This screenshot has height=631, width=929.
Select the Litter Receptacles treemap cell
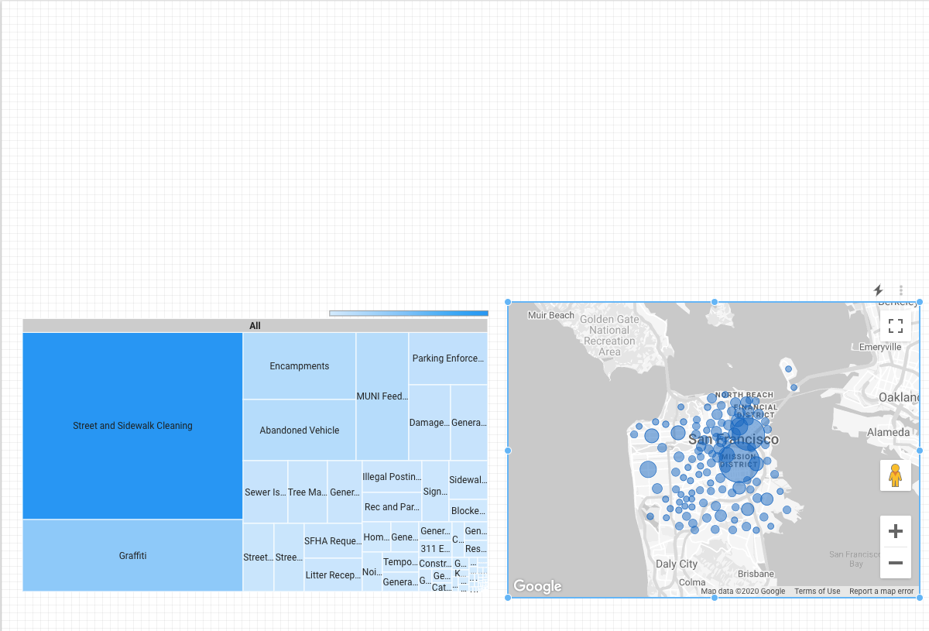(x=332, y=575)
